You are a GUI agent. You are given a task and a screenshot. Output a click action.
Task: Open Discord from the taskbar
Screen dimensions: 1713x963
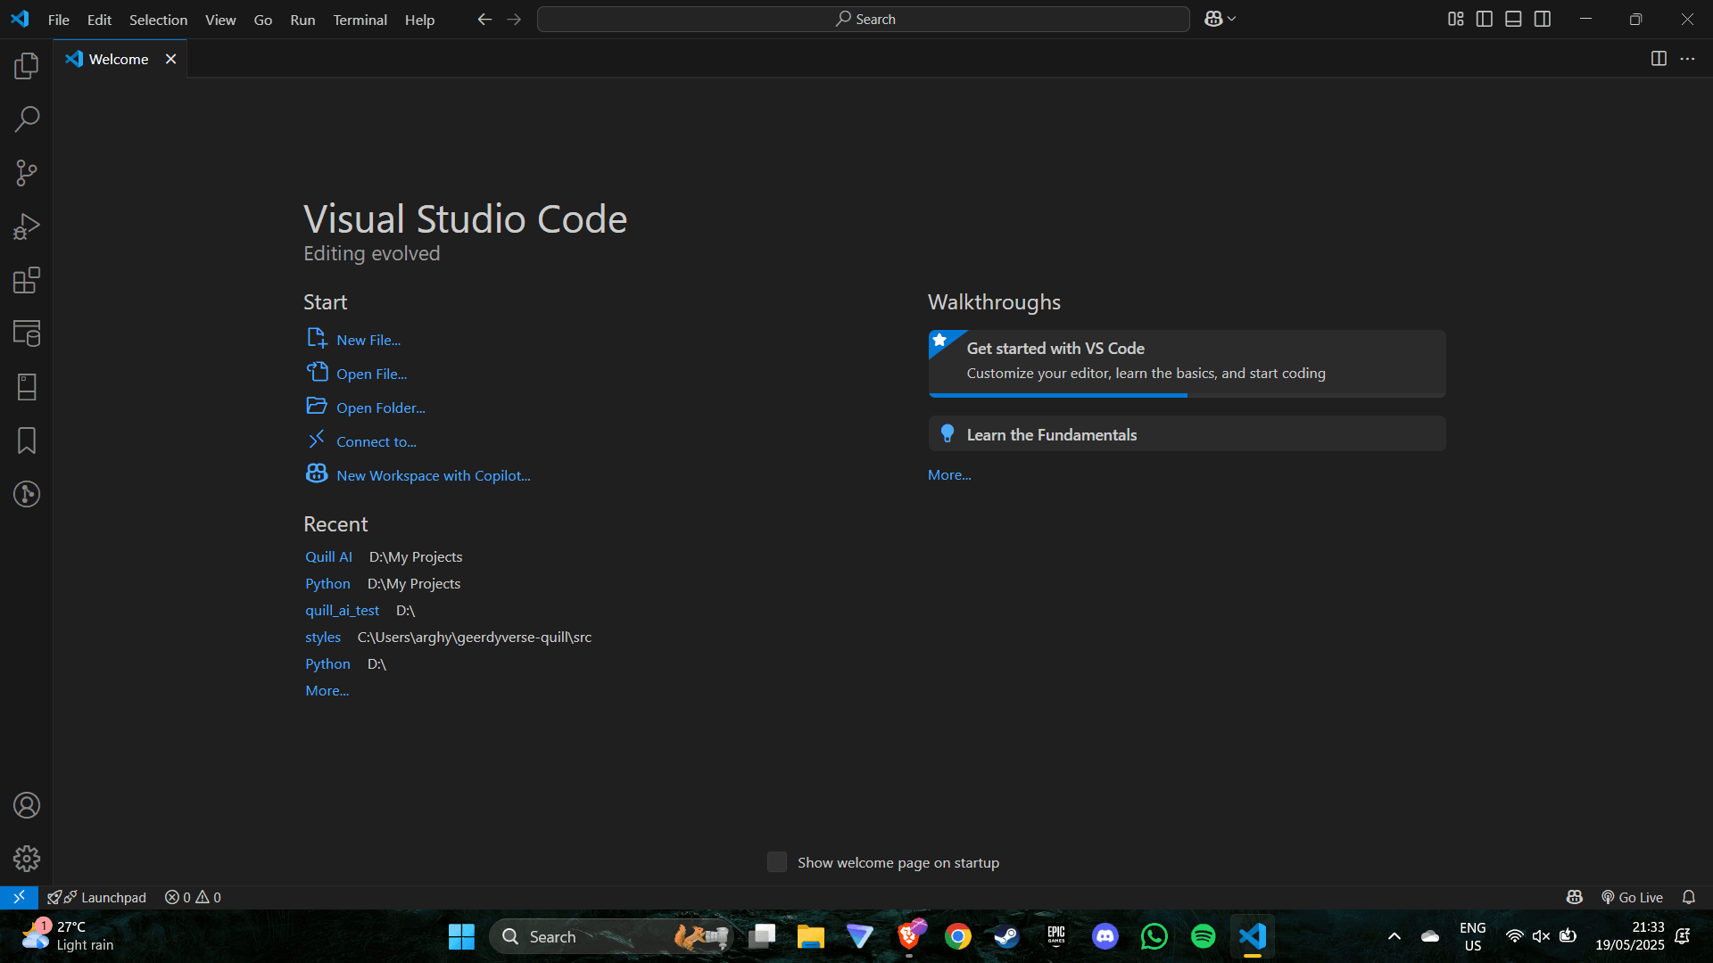[x=1105, y=936]
